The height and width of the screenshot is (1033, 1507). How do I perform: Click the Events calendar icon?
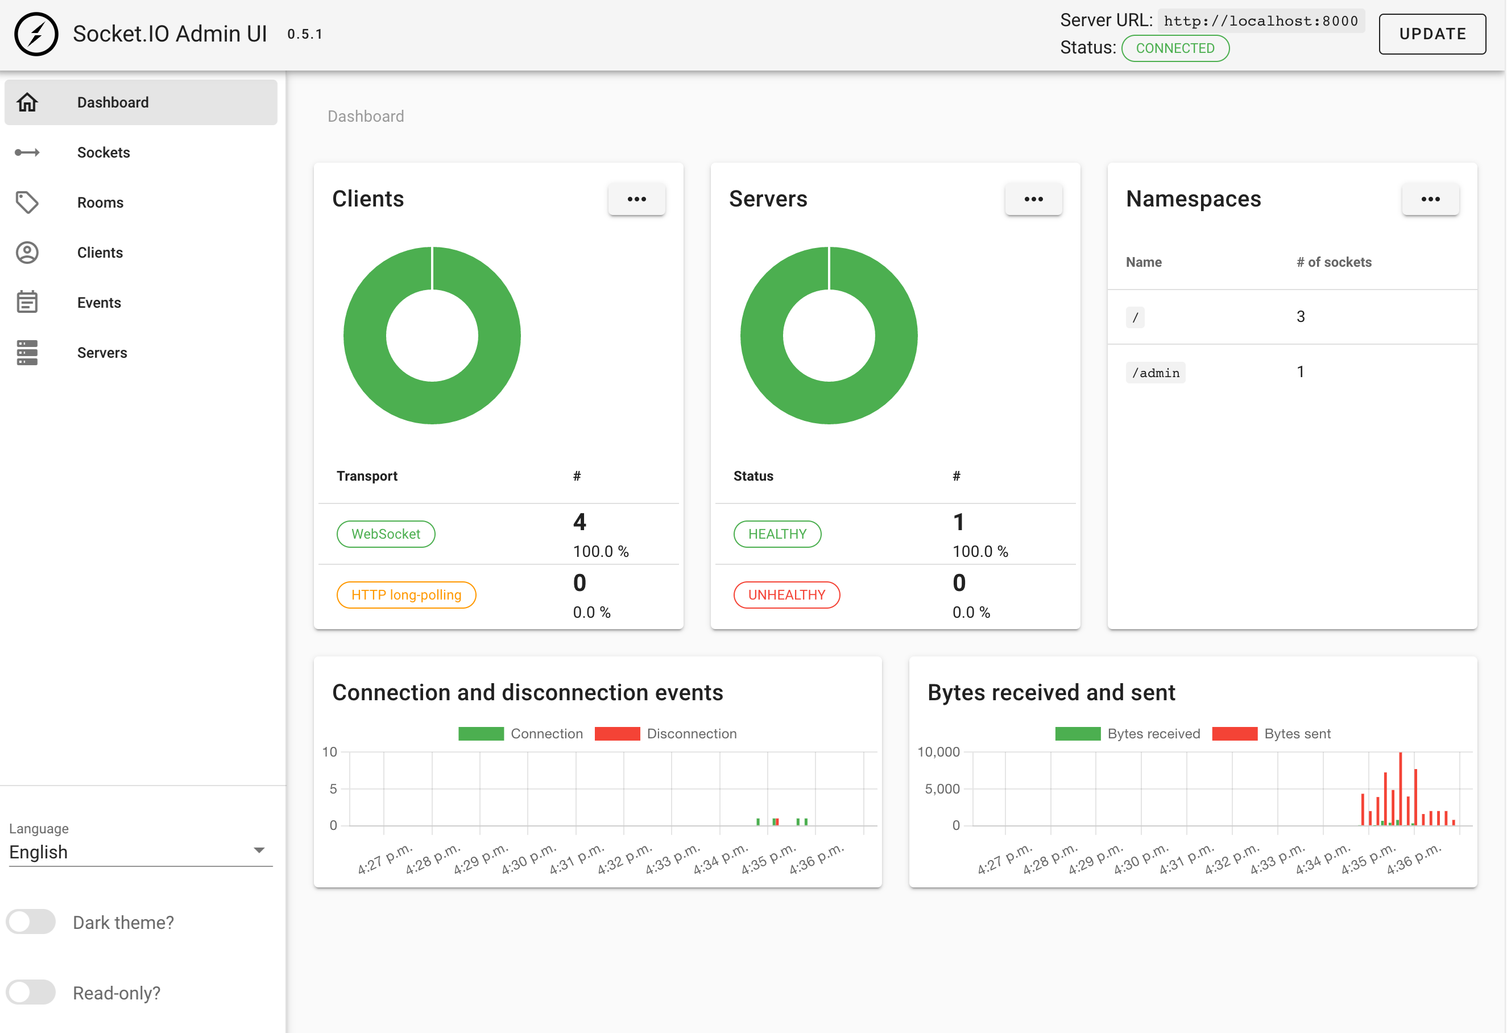click(27, 302)
